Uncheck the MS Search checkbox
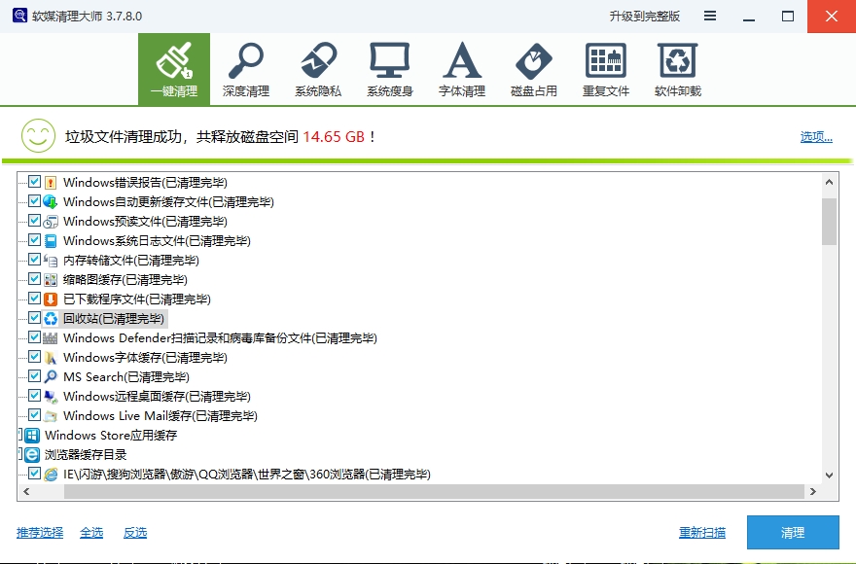856x564 pixels. coord(35,376)
